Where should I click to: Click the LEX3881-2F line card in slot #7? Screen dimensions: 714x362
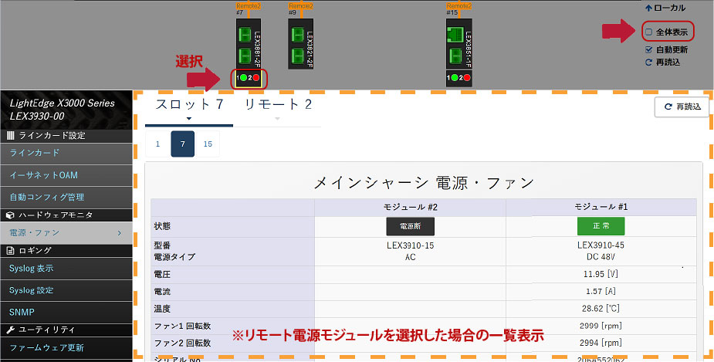pos(249,44)
